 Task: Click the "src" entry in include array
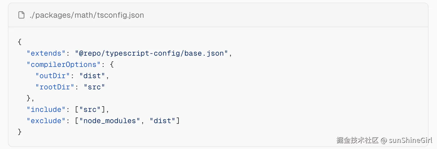[x=90, y=110]
